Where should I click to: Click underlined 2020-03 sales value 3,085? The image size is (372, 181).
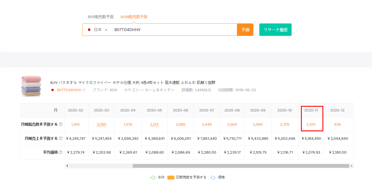[x=101, y=125]
